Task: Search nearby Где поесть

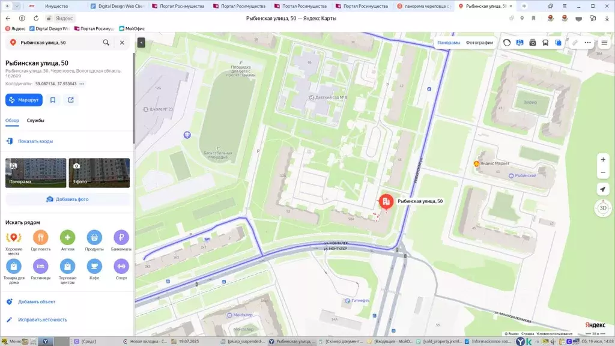Action: [x=41, y=241]
